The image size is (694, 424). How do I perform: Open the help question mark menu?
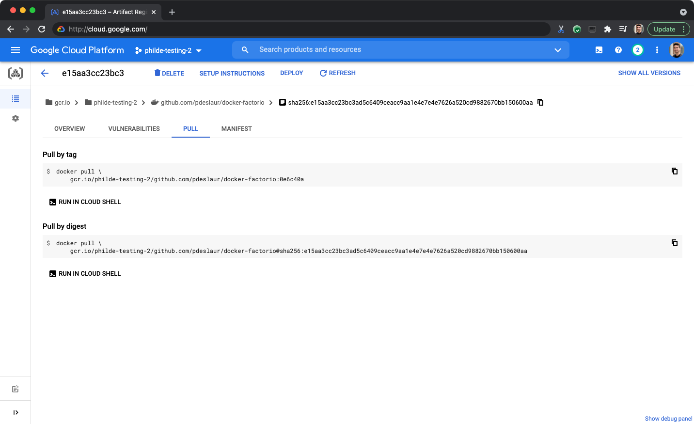618,50
